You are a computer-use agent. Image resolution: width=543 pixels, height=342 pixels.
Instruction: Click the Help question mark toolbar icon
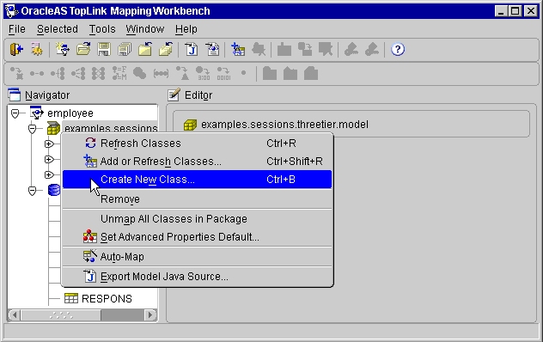click(398, 50)
